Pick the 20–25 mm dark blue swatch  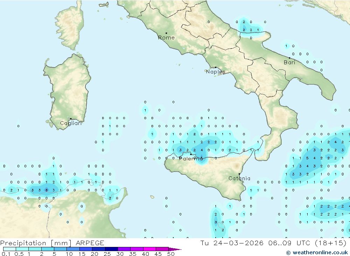pos(99,249)
